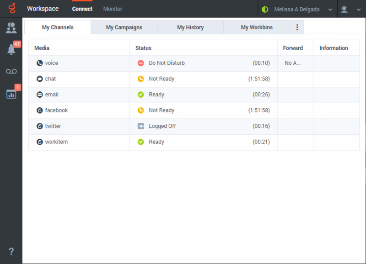Screen dimensions: 366x264
Task: Open the Genesys logo menu
Action: pyautogui.click(x=11, y=8)
